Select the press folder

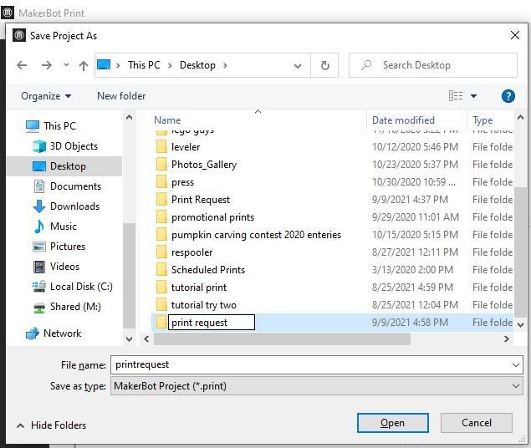pyautogui.click(x=182, y=182)
